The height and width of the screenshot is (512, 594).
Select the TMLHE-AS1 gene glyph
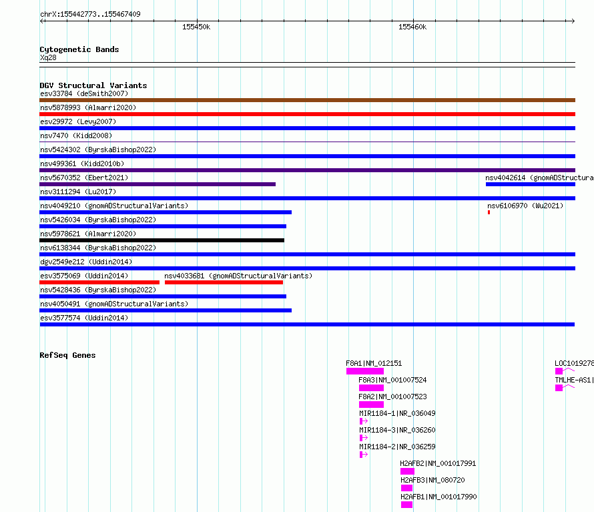(565, 388)
